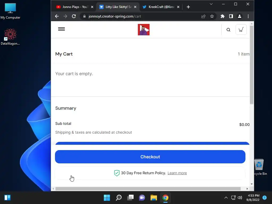The image size is (272, 204).
Task: Select the Recycle Bin desktop icon
Action: (x=260, y=167)
